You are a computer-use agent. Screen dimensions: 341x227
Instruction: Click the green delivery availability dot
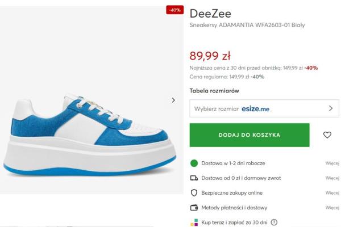[x=194, y=163]
